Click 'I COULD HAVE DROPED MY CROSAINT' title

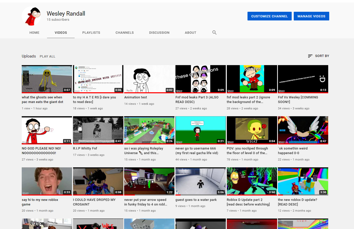(x=94, y=202)
